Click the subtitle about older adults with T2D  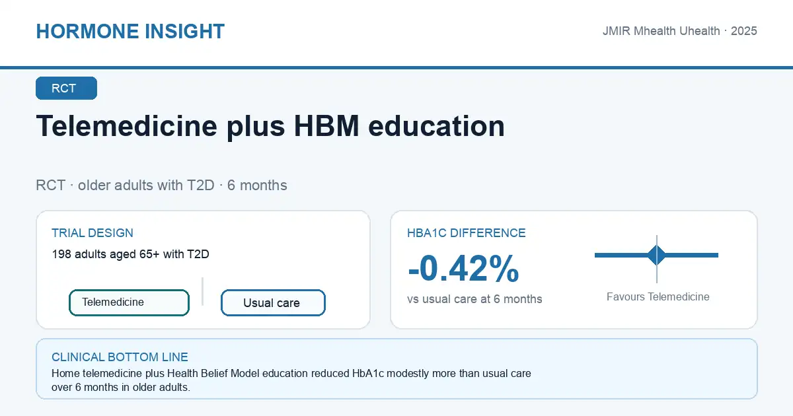click(x=161, y=185)
